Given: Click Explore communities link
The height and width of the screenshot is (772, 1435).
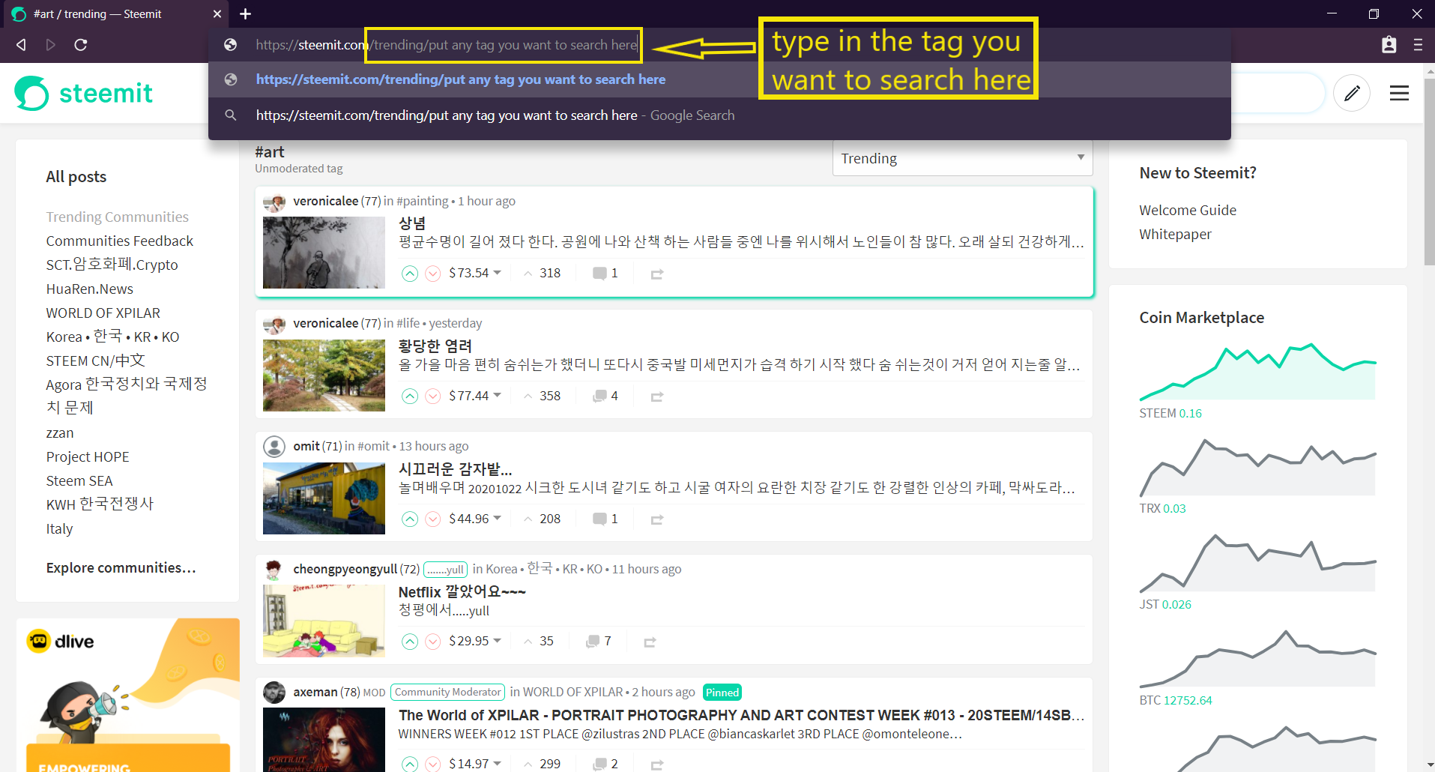Looking at the screenshot, I should click(121, 567).
